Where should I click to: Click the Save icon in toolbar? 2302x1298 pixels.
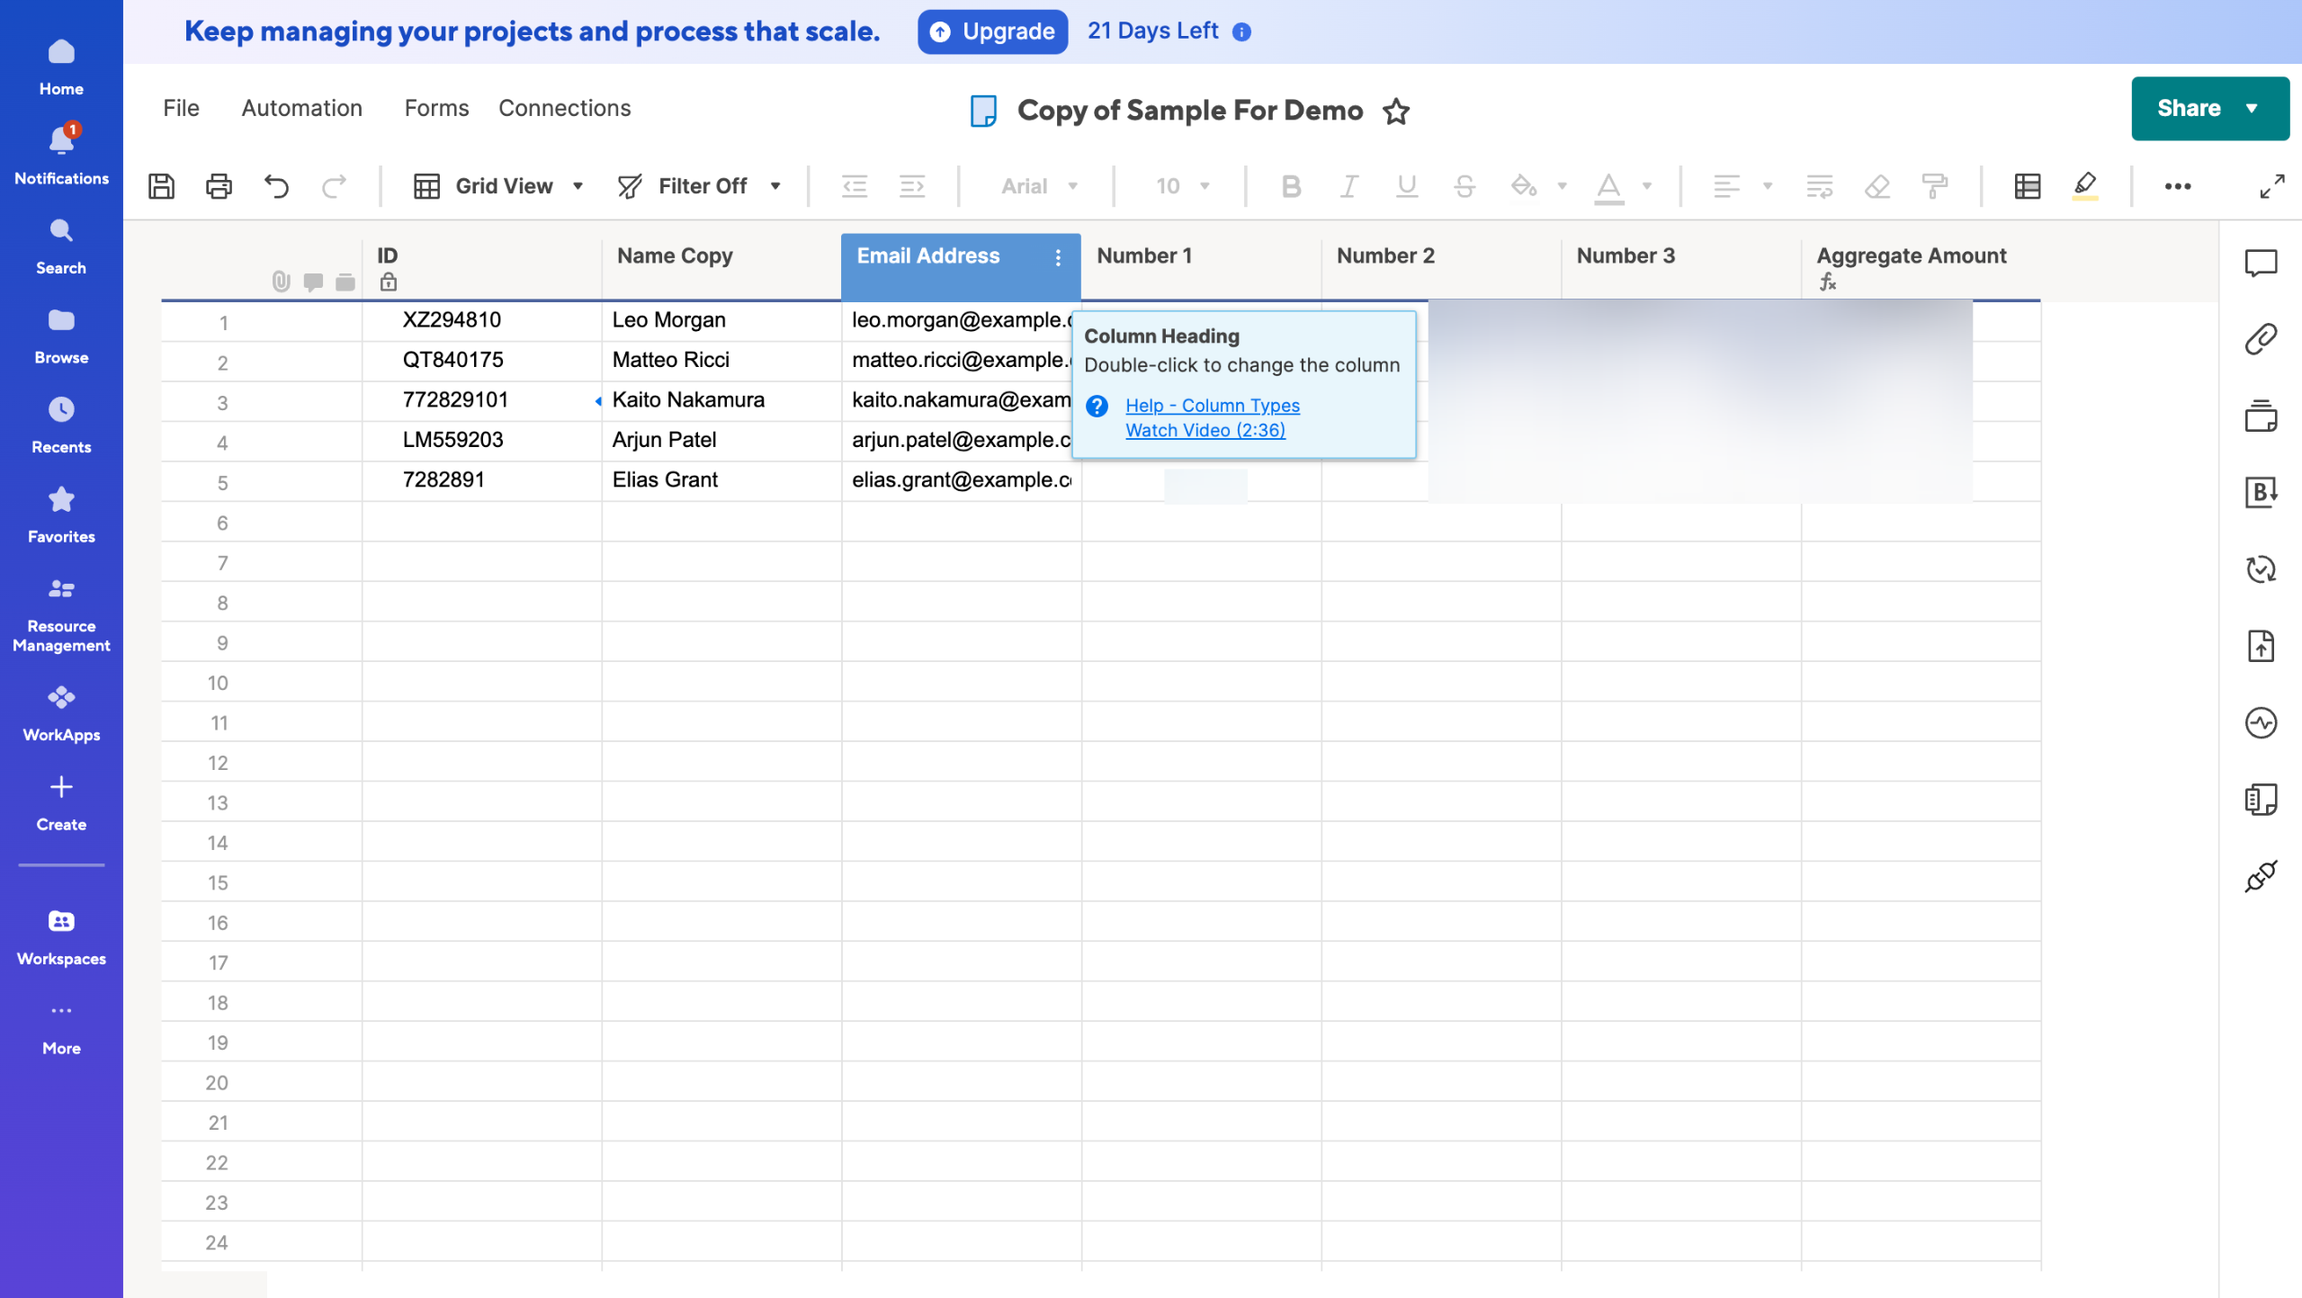(161, 186)
